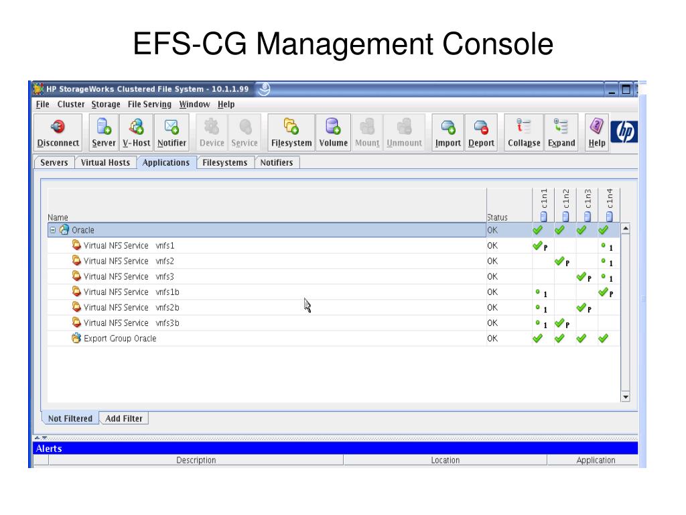Image resolution: width=686 pixels, height=515 pixels.
Task: Click the Deport toolbar icon
Action: tap(481, 133)
